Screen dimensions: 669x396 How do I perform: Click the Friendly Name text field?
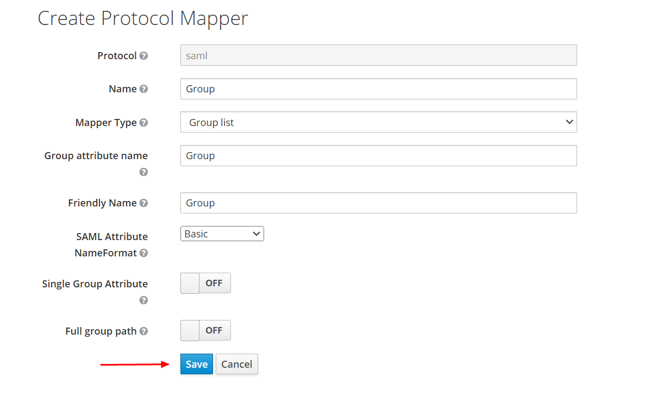click(x=378, y=203)
